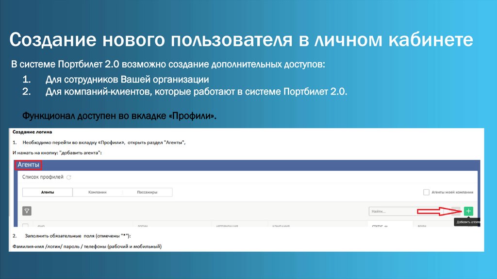The image size is (497, 279).
Task: Click the line Функционал доступен во вкладке «Профили»
Action: point(119,115)
